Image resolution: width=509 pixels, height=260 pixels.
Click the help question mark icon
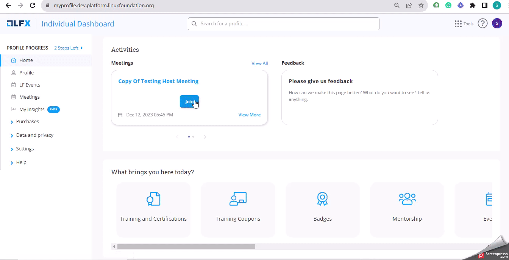[482, 23]
